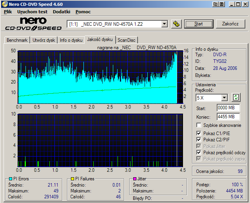This screenshot has height=203, width=250.
Task: Click PI Failures average 0.01
Action: click(116, 185)
